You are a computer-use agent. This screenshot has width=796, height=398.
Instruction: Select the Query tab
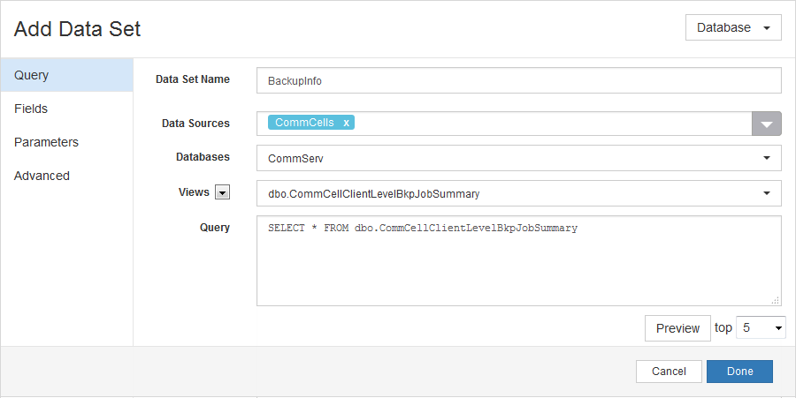[x=66, y=75]
